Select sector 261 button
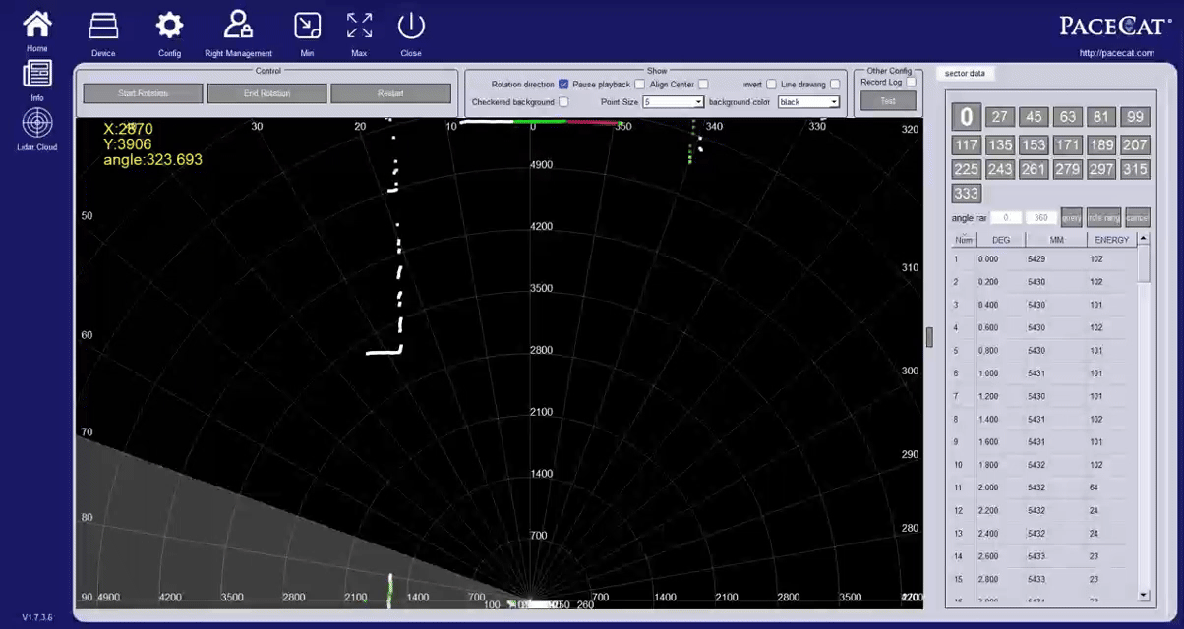This screenshot has height=629, width=1184. [x=1034, y=169]
